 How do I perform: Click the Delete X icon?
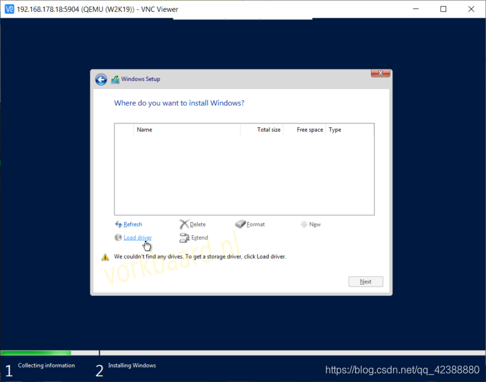click(184, 224)
